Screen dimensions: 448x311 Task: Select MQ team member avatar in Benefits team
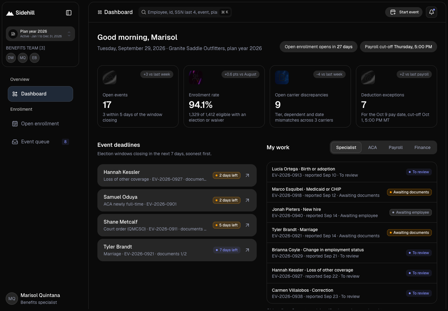click(x=23, y=58)
